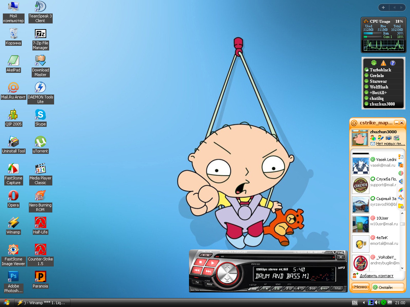Image resolution: width=410 pixels, height=307 pixels.
Task: Select the Winamp desktop shortcut
Action: 13,226
